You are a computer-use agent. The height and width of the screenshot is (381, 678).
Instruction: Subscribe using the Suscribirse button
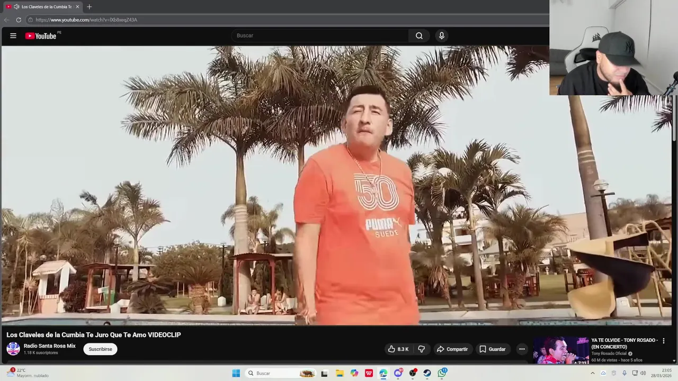pyautogui.click(x=100, y=349)
